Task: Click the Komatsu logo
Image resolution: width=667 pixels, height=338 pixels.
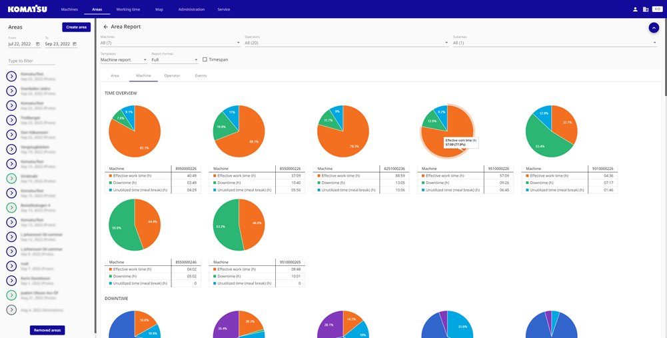Action: [x=27, y=9]
